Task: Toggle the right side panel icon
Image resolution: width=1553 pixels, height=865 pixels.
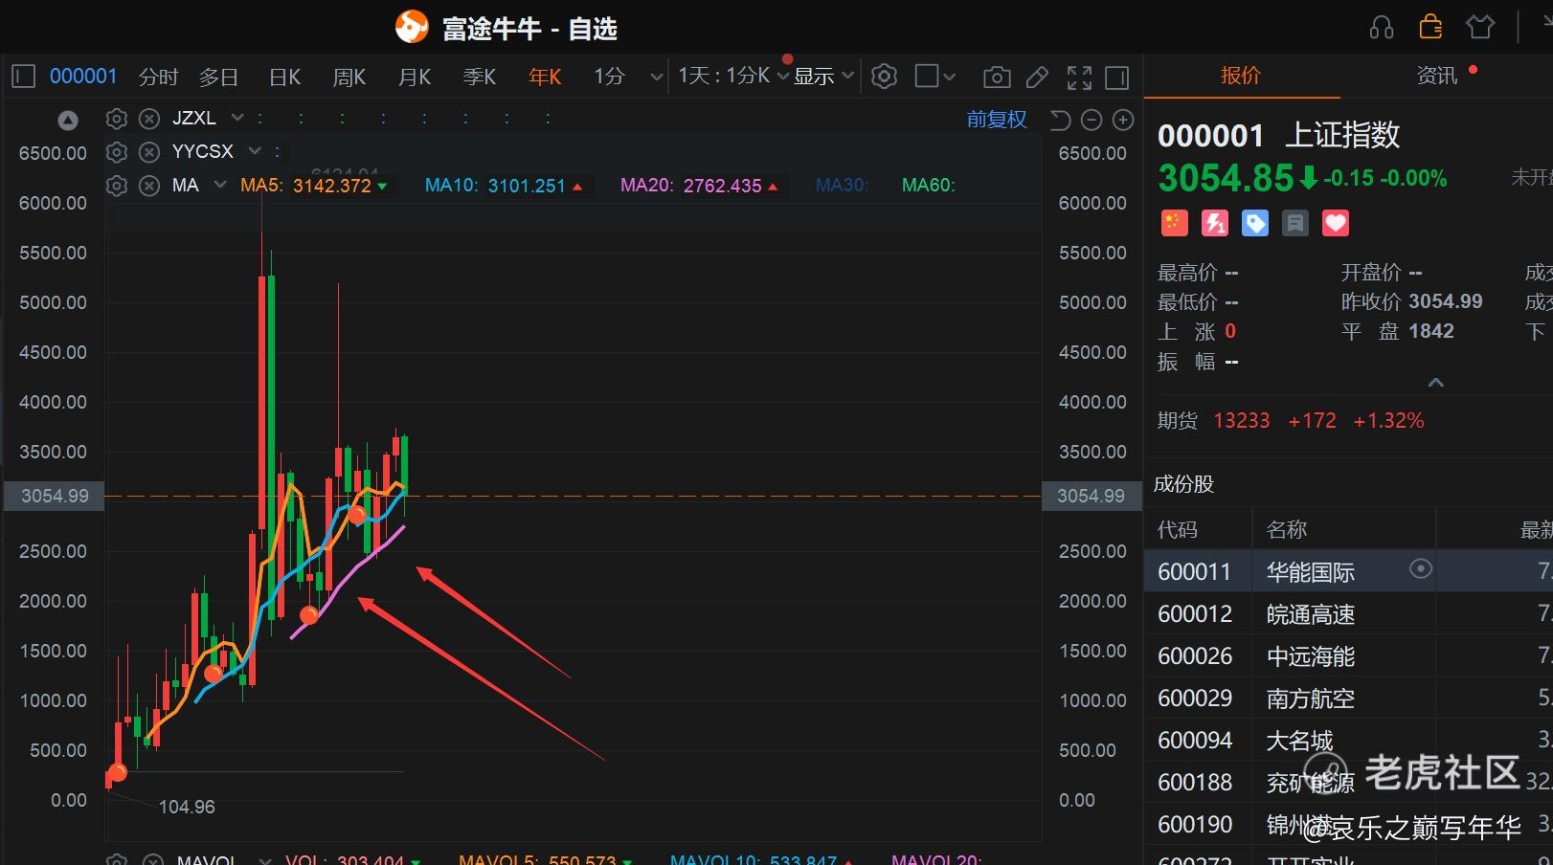Action: (1117, 77)
